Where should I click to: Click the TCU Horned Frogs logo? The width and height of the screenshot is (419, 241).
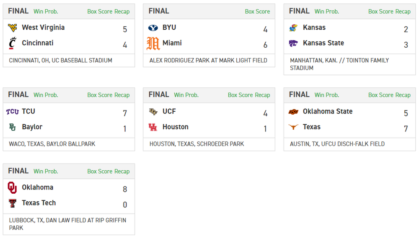click(x=13, y=112)
